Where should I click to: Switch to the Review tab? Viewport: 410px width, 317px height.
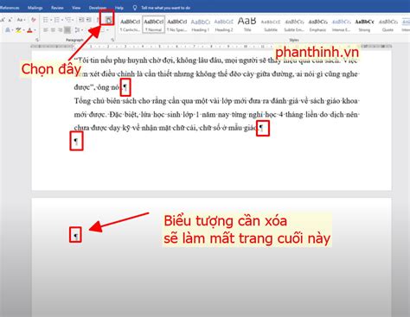57,8
